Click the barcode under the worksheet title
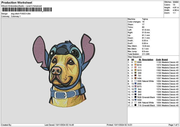Screen dimensions: 180x127 click(27, 10)
